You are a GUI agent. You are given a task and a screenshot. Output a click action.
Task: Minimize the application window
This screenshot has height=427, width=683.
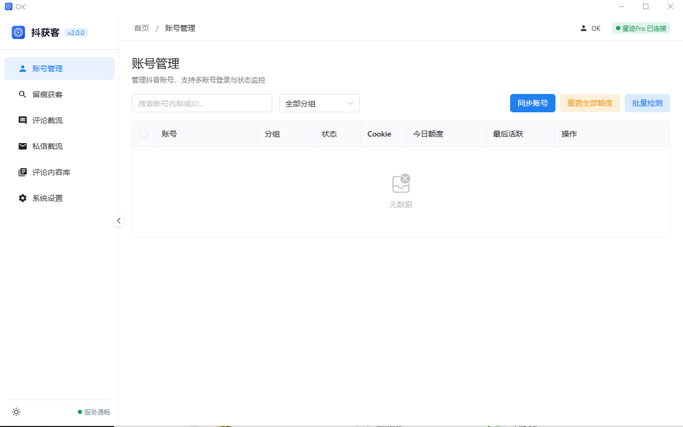click(x=621, y=6)
